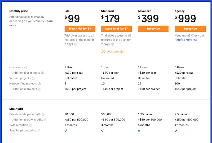Start the $7 trial for Standard plan

coord(116,29)
